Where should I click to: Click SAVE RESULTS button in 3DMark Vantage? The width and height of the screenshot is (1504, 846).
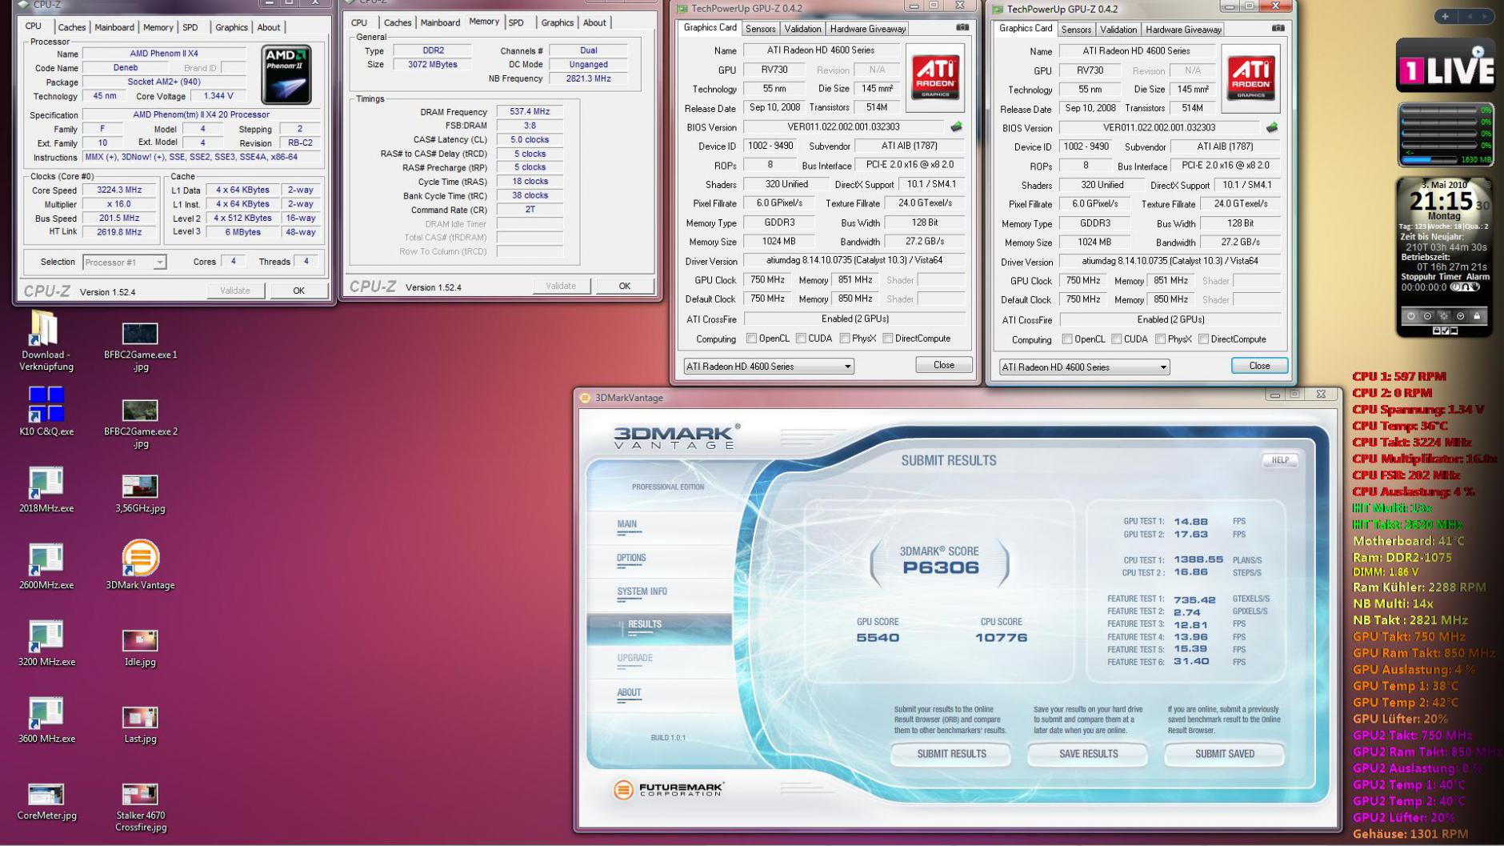tap(1088, 754)
